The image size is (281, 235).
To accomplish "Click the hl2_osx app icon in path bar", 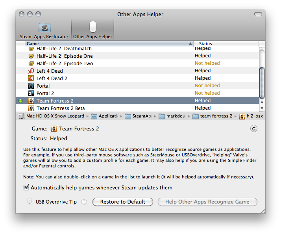I will [242, 116].
